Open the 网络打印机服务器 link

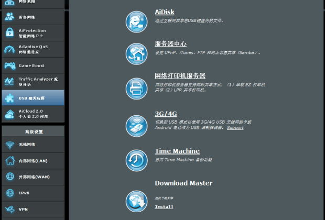(x=180, y=76)
